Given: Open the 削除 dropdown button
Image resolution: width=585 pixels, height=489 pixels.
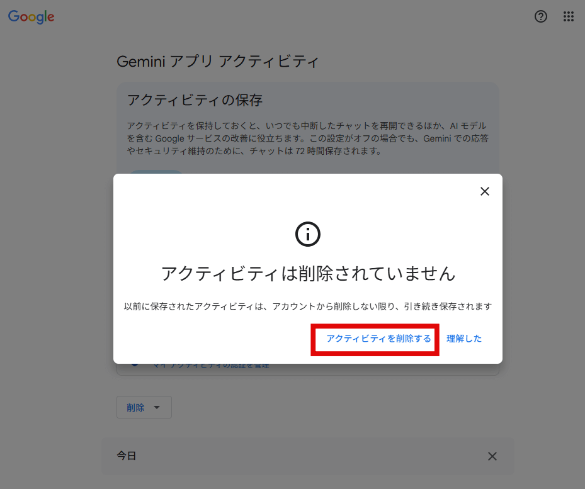Looking at the screenshot, I should (x=144, y=407).
